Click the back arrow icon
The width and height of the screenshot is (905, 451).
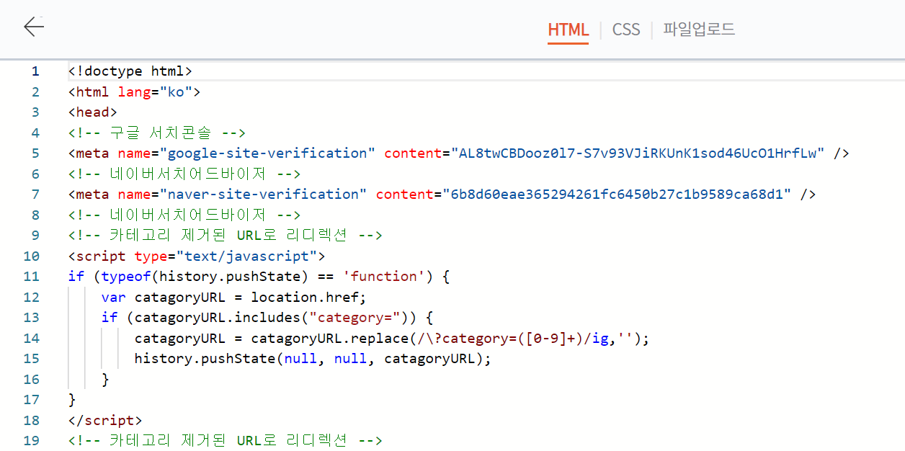tap(34, 27)
